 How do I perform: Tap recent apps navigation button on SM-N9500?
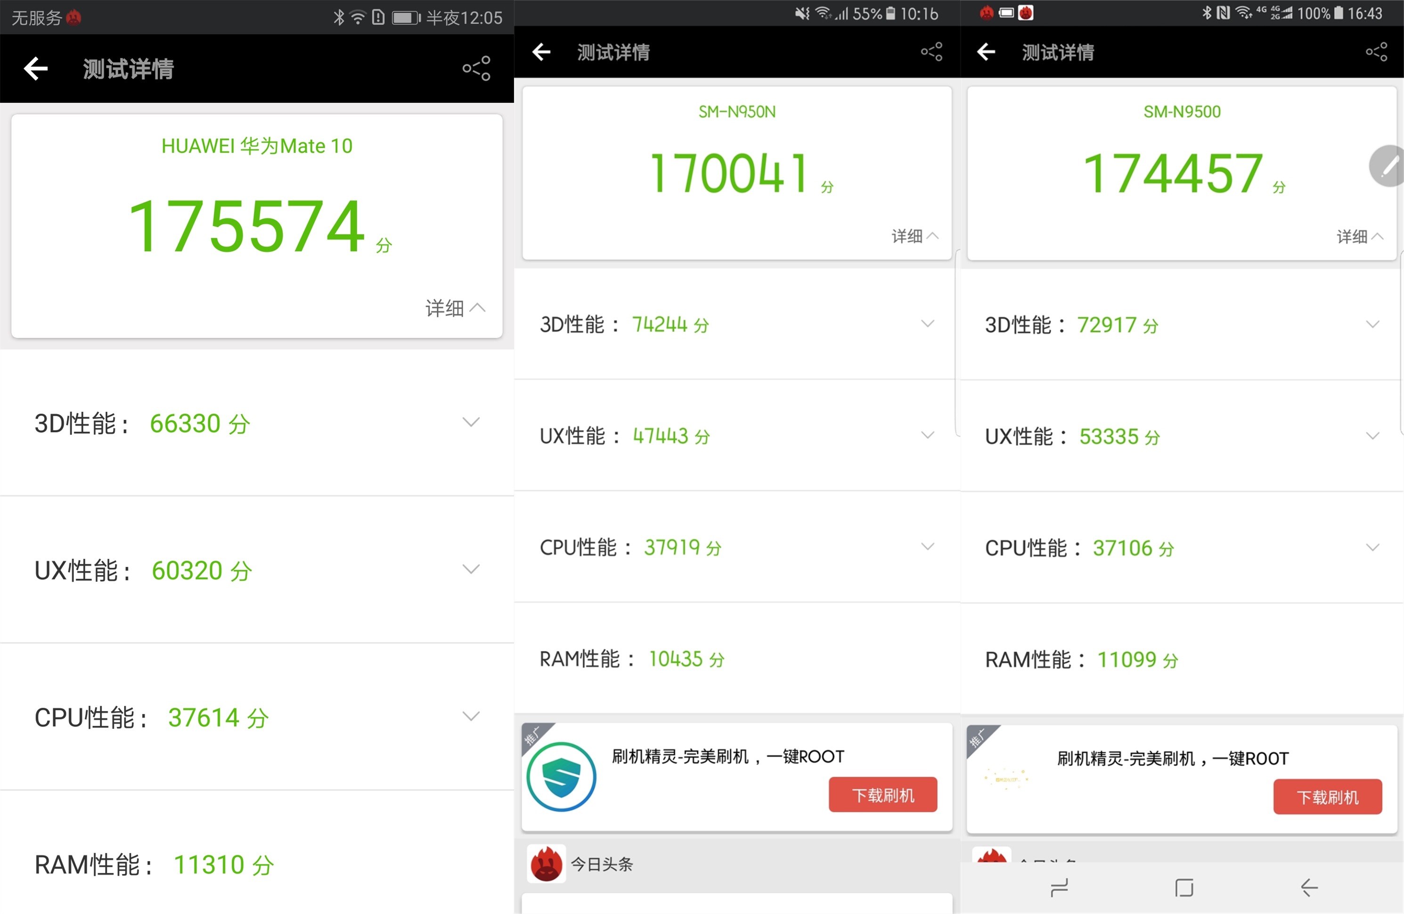coord(1060,888)
